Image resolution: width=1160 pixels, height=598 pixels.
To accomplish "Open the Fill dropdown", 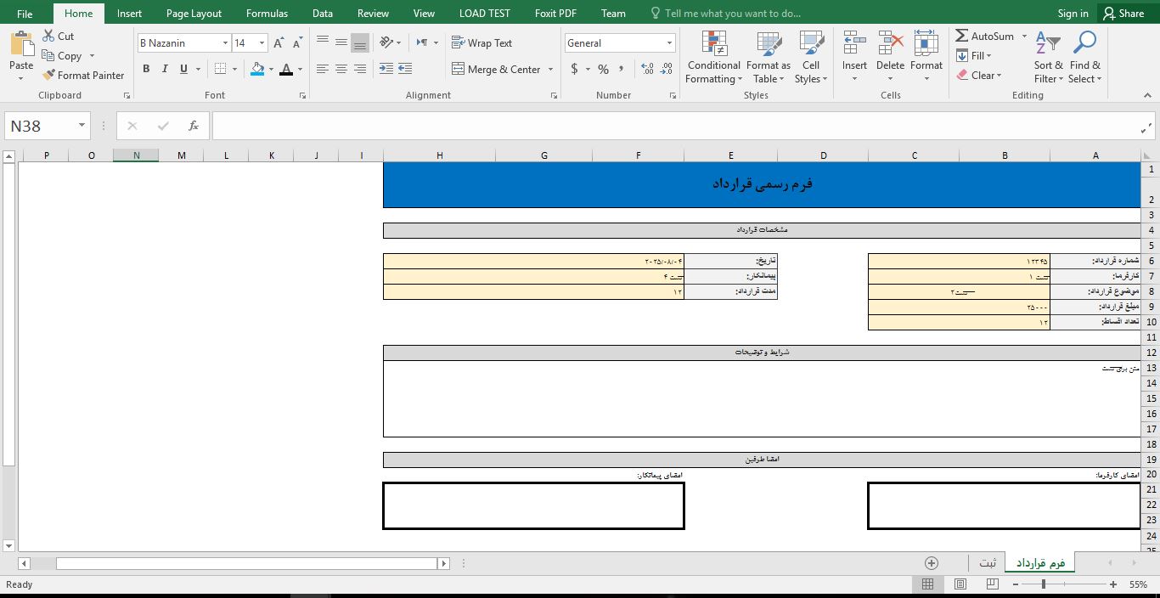I will coord(973,56).
